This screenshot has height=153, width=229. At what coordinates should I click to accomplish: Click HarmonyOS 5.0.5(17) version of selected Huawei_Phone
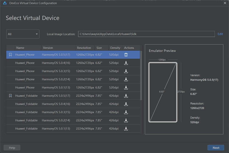coord(56,55)
